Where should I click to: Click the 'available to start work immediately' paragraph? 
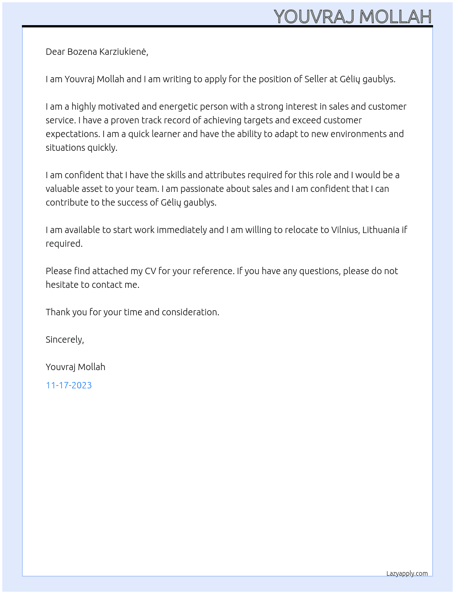[x=226, y=237]
